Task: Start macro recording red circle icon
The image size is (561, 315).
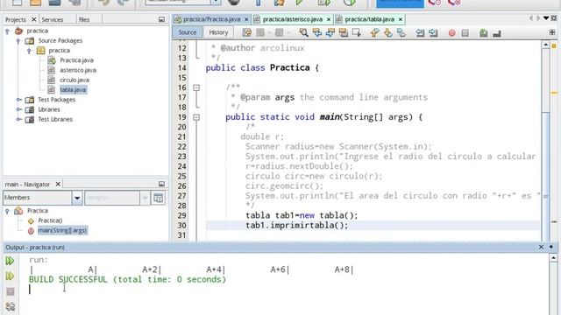Action: pyautogui.click(x=452, y=33)
